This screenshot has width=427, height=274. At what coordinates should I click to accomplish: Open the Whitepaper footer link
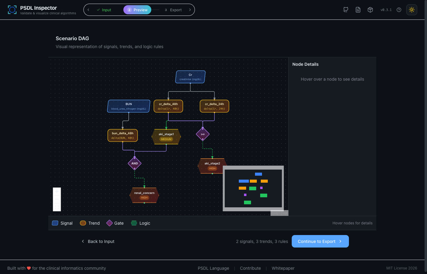(x=283, y=268)
